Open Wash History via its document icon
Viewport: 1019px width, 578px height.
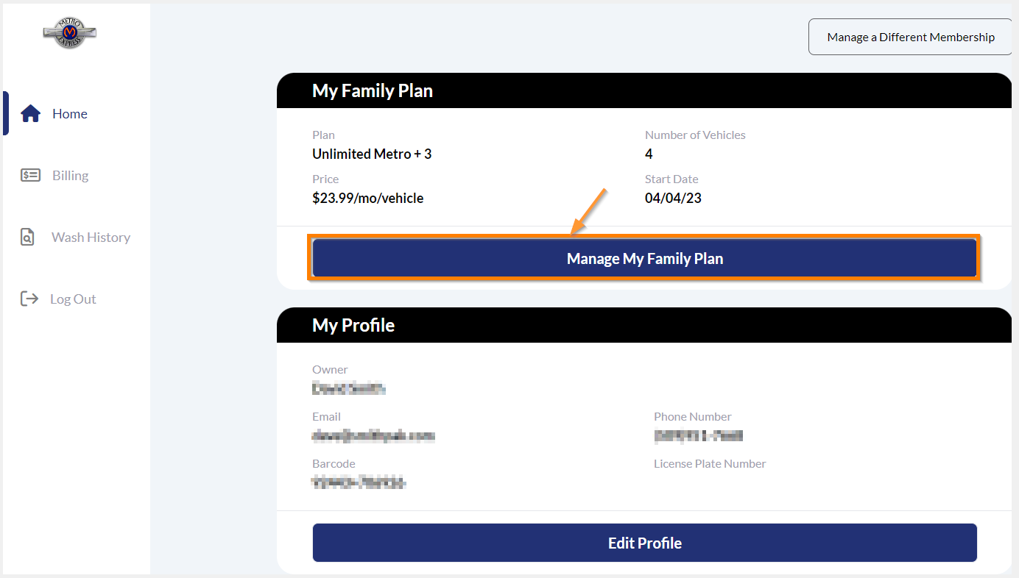click(x=29, y=237)
